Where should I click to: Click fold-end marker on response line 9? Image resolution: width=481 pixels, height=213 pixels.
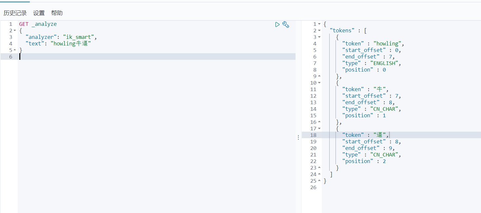click(319, 76)
